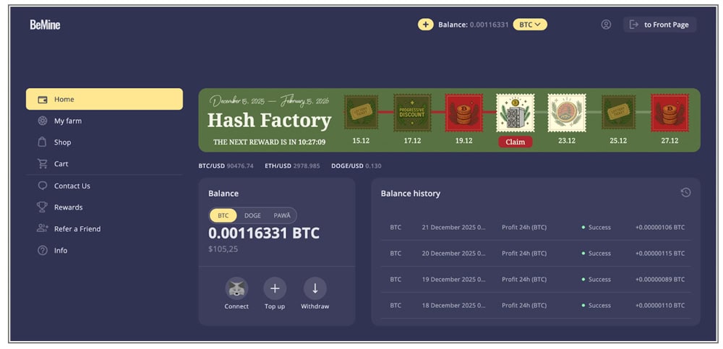The height and width of the screenshot is (349, 723).
Task: Connect MetaMask wallet via fox icon
Action: tap(236, 288)
